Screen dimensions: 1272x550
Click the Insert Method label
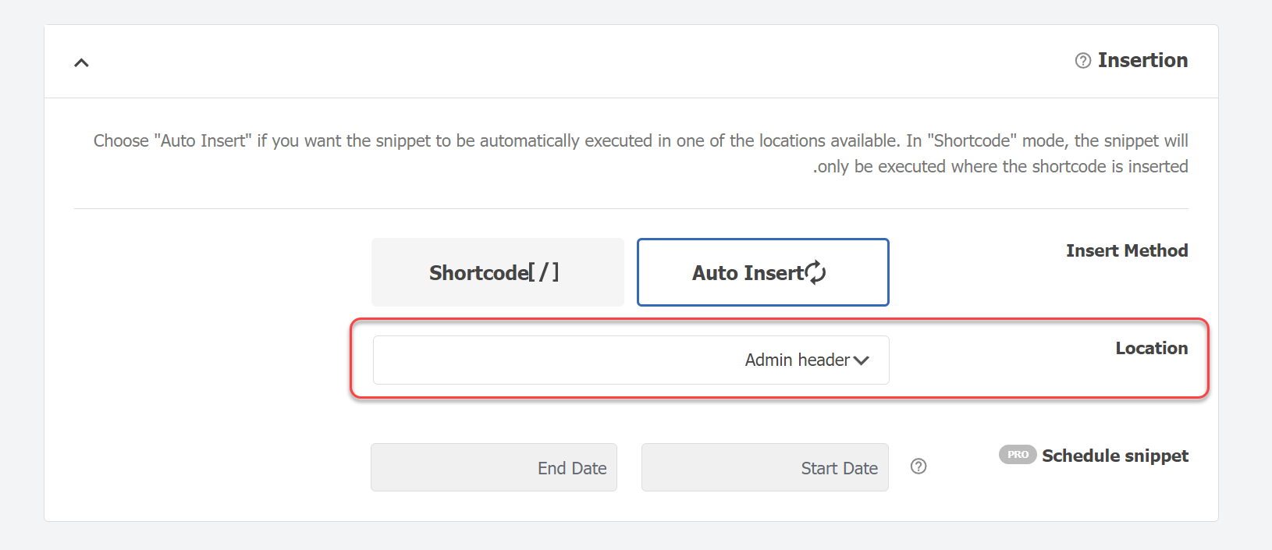coord(1126,250)
